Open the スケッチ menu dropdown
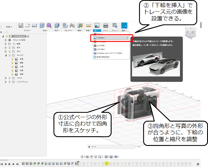Viewport: 208px width, 167px height. click(27, 30)
